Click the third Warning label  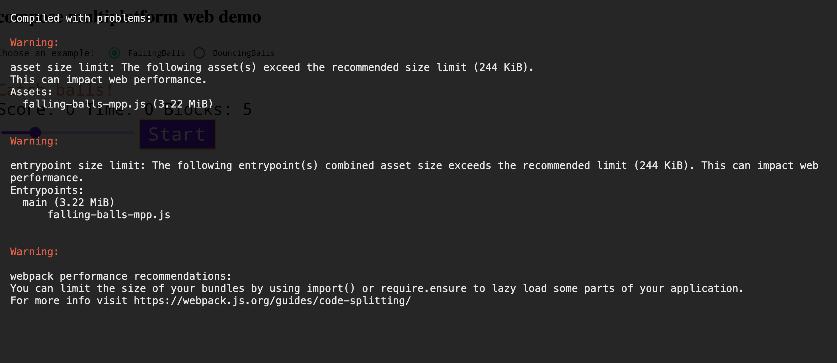point(34,251)
